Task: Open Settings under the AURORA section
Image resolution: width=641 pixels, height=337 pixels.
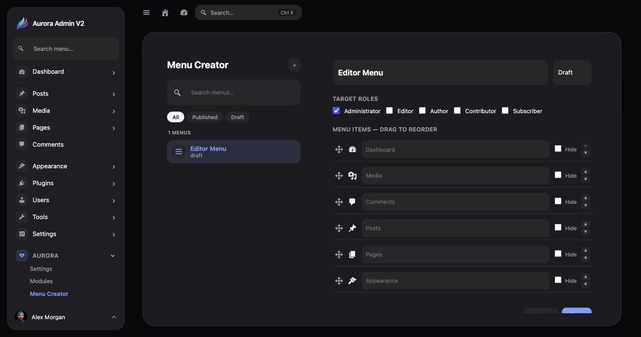Action: point(41,269)
